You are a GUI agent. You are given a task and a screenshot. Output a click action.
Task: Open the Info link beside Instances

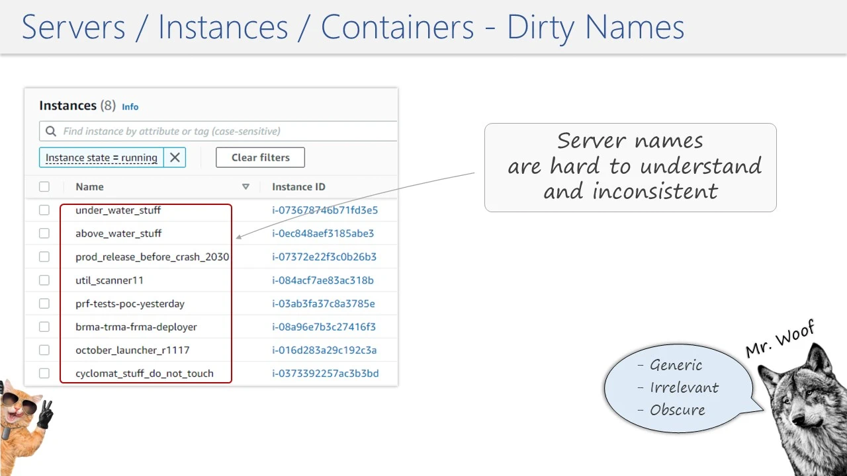point(130,106)
